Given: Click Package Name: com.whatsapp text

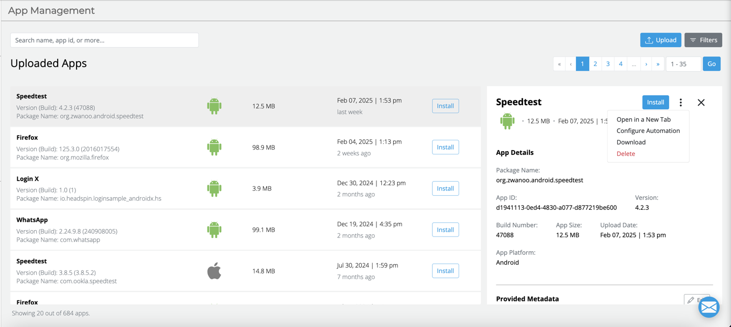Looking at the screenshot, I should click(x=58, y=240).
